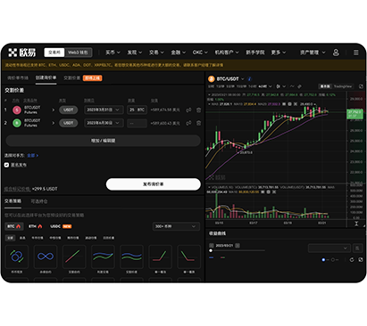Viewport: 367px width, 326px height.
Task: Click the 25 BTC quantity field
Action: [137, 110]
